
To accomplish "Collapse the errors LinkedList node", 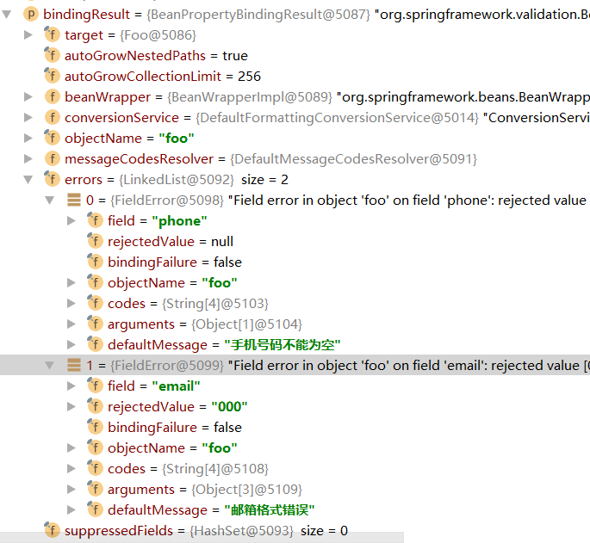I will (x=28, y=180).
